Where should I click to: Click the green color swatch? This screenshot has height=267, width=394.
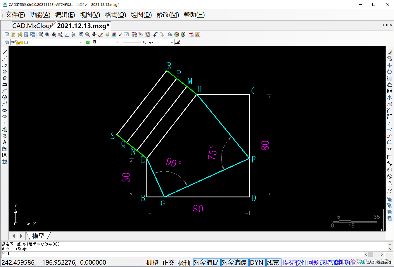coord(88,42)
